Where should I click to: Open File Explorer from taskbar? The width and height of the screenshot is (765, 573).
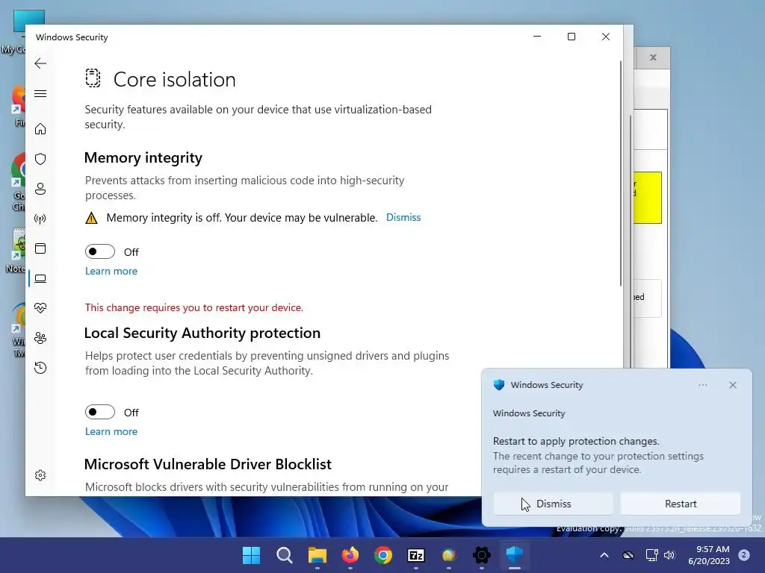(317, 555)
